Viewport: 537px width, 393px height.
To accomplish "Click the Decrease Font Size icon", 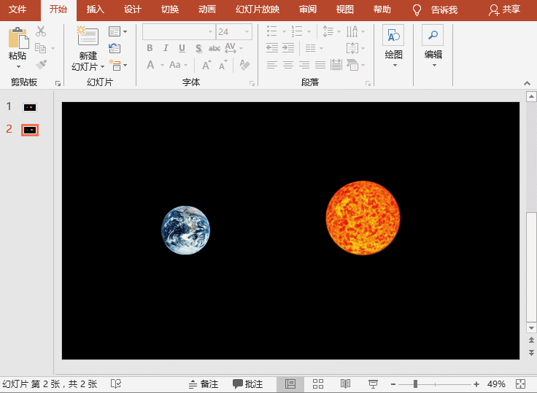I will pos(223,65).
